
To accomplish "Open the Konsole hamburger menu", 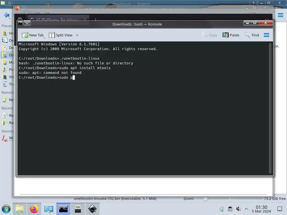I will coord(267,35).
